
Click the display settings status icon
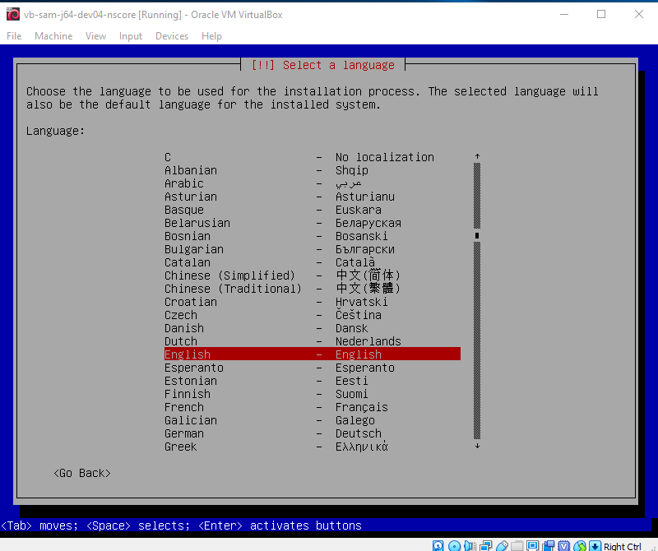point(532,545)
